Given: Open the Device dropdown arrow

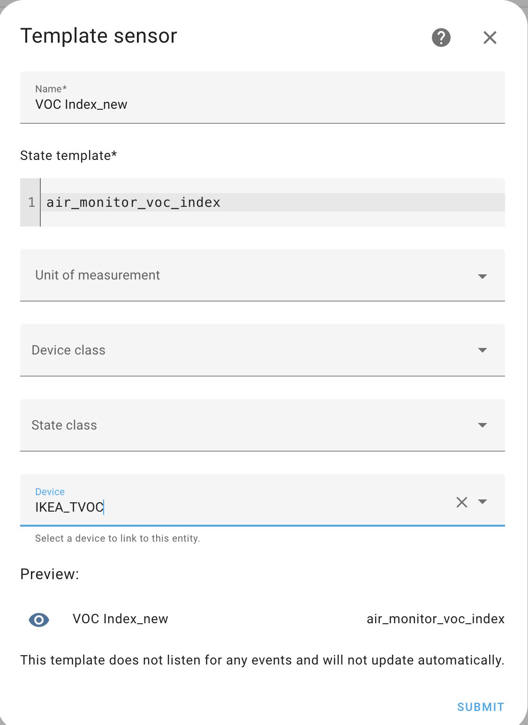Looking at the screenshot, I should point(482,502).
